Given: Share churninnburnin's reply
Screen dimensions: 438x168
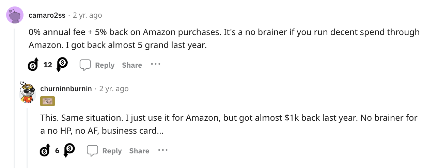Looking at the screenshot, I should tap(139, 151).
